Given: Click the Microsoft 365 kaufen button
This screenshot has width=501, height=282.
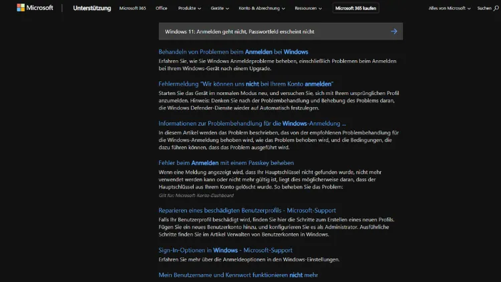Looking at the screenshot, I should coord(355,8).
